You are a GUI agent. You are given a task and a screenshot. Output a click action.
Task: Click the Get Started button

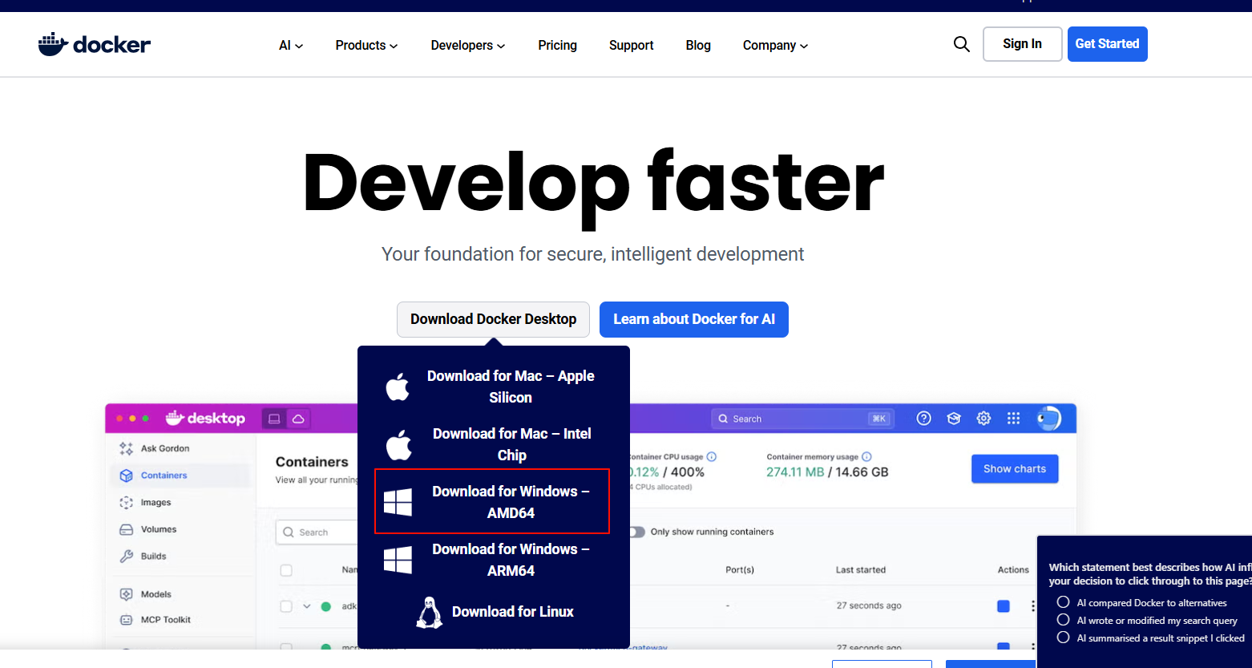point(1107,44)
